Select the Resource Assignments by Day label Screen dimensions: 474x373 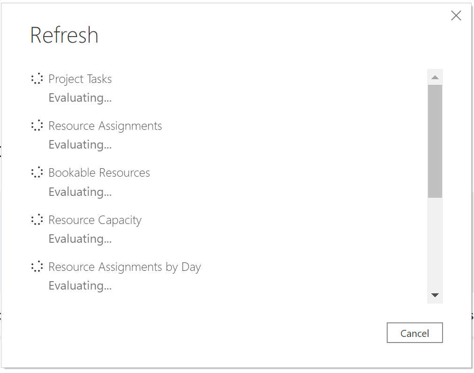124,267
